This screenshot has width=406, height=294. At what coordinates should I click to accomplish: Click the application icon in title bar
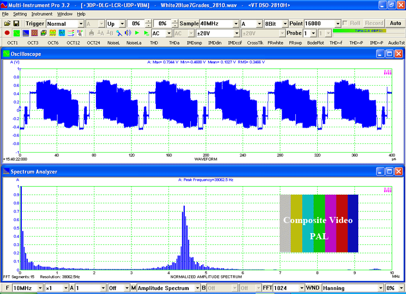coord(4,5)
